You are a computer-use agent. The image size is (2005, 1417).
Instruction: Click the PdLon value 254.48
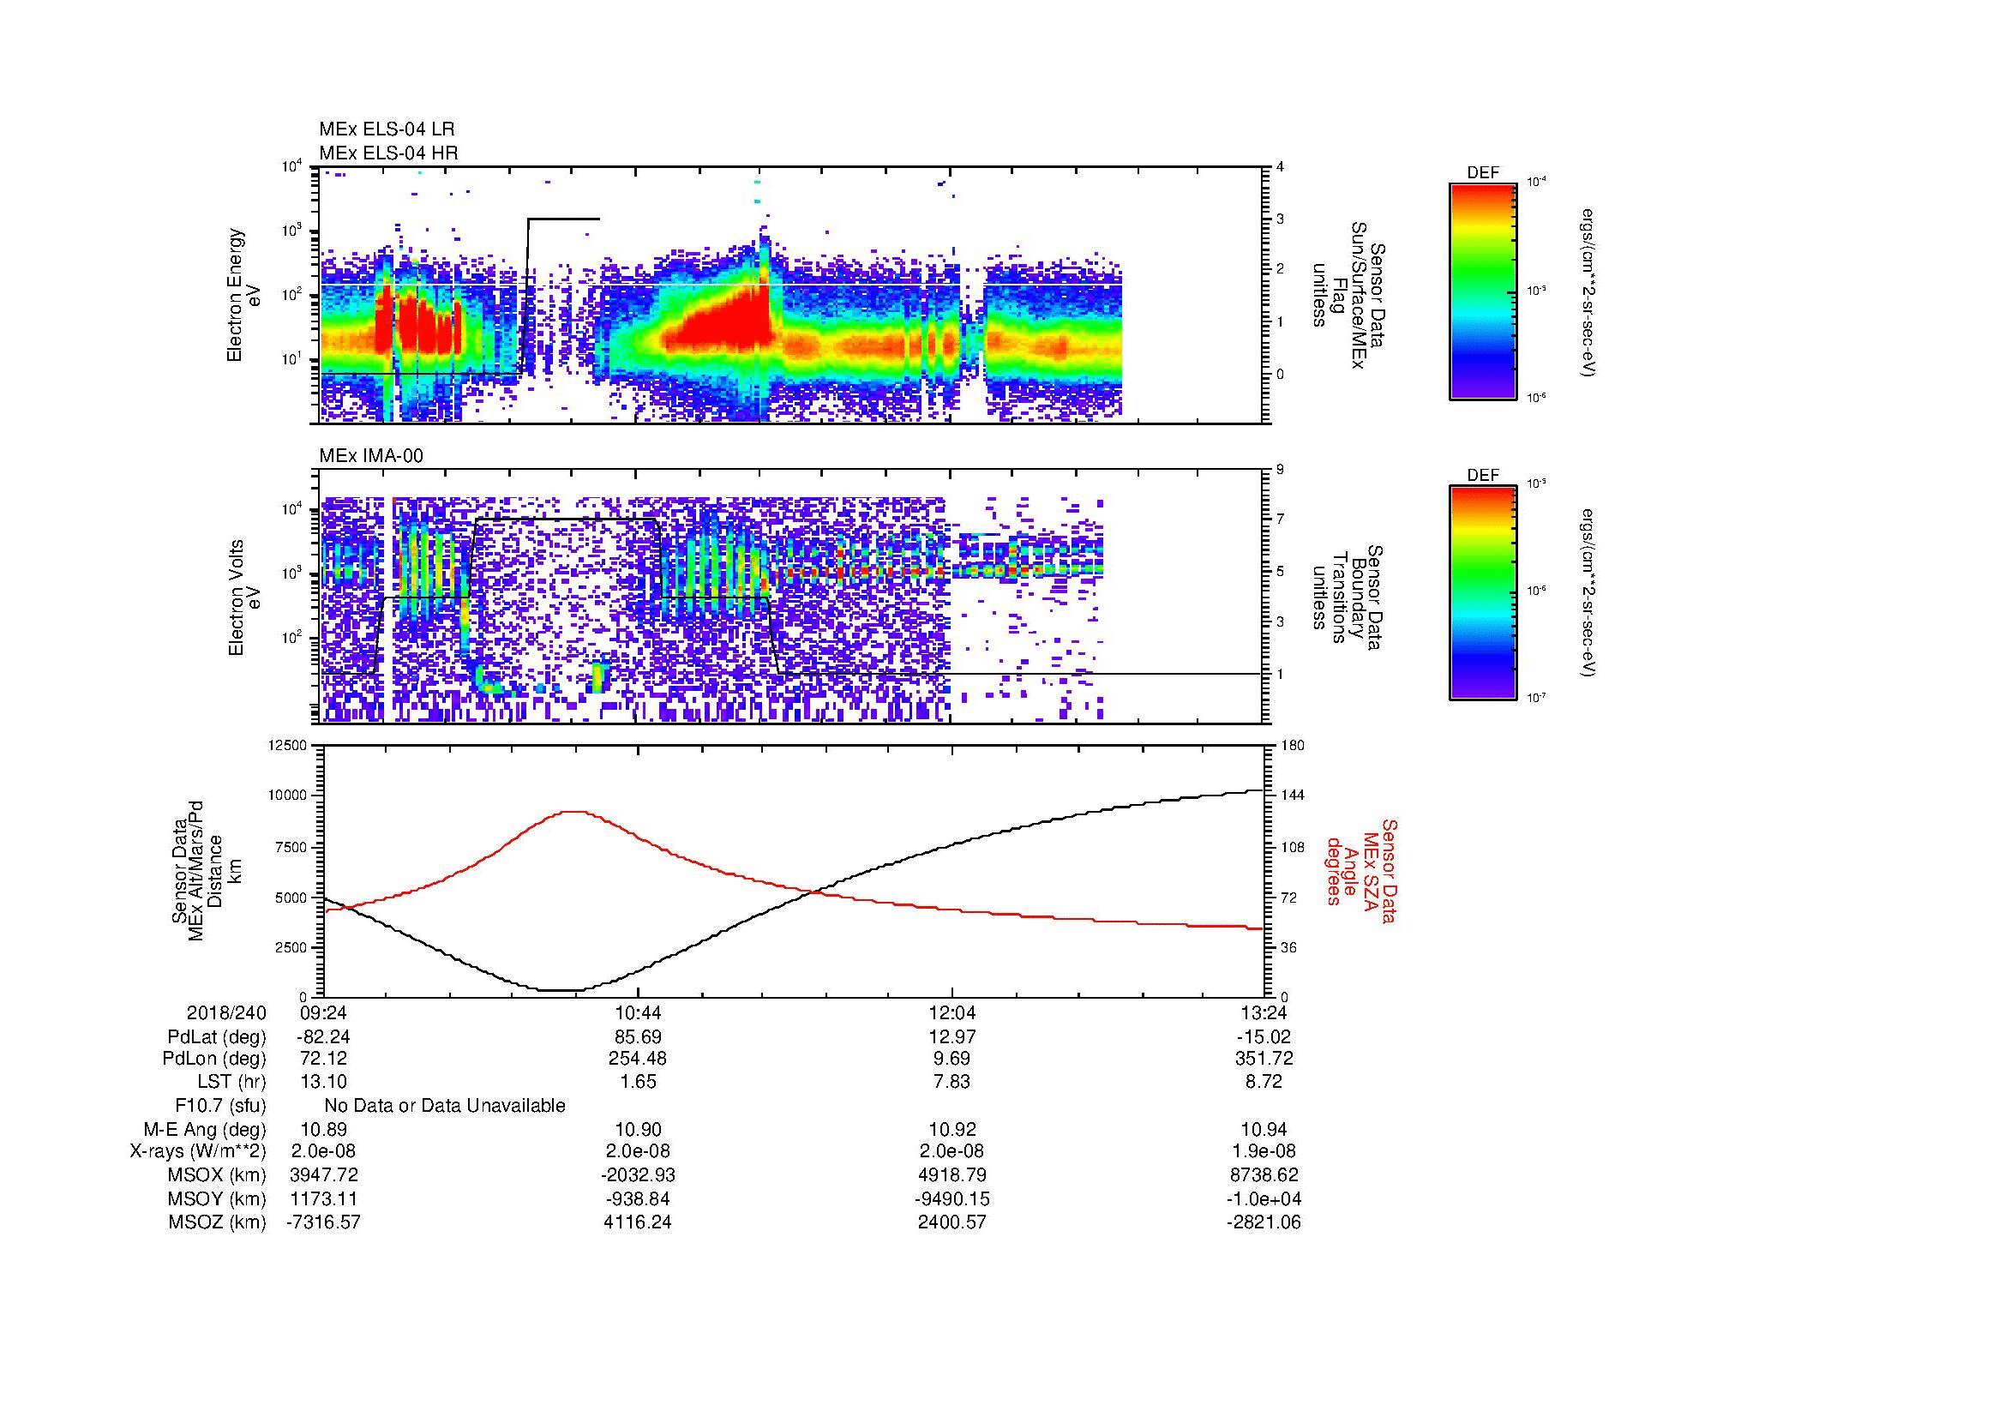pos(639,1059)
